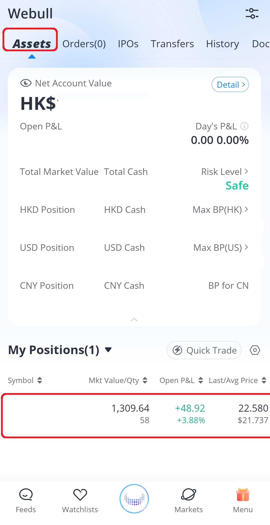
Task: Sort positions by Symbol
Action: click(25, 380)
